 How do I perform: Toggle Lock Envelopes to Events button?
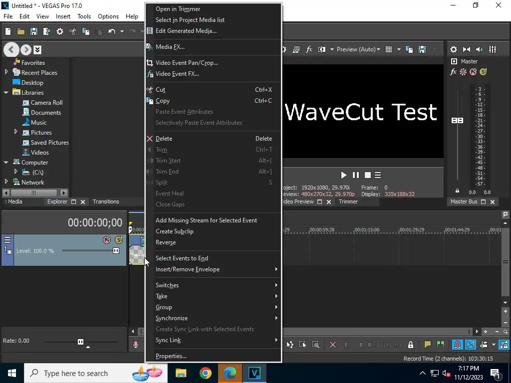504,345
